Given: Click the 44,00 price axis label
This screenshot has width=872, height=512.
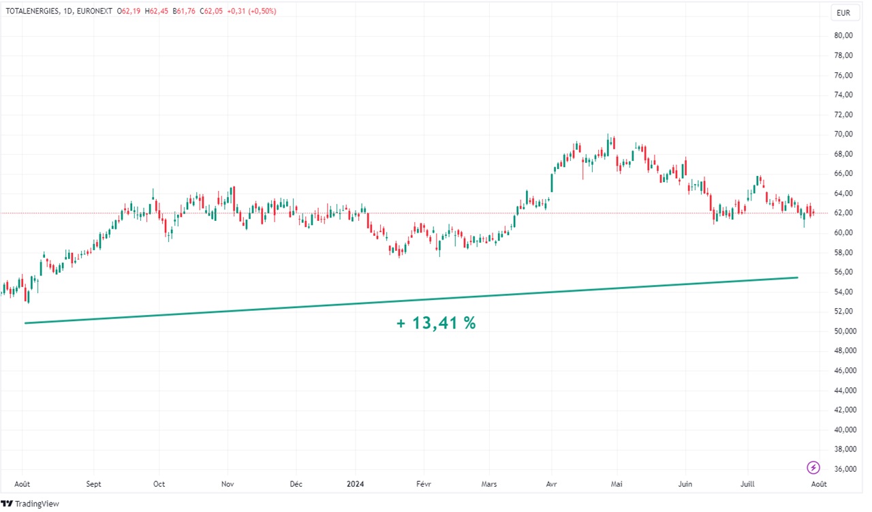Looking at the screenshot, I should click(x=845, y=391).
